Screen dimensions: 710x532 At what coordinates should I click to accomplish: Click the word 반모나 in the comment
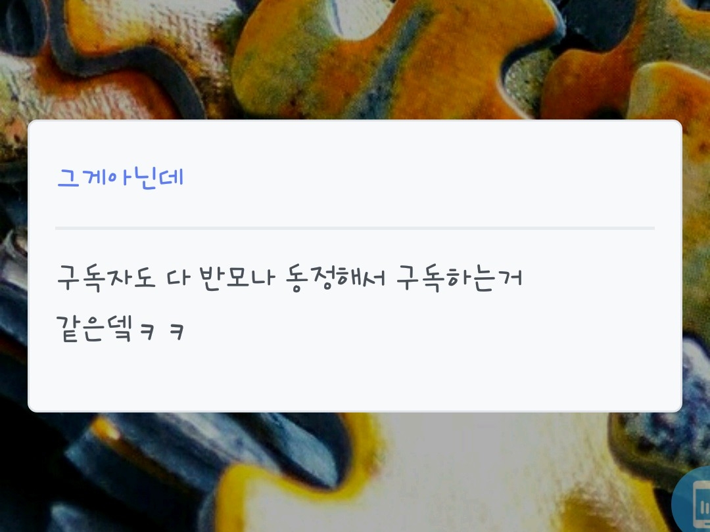click(237, 277)
